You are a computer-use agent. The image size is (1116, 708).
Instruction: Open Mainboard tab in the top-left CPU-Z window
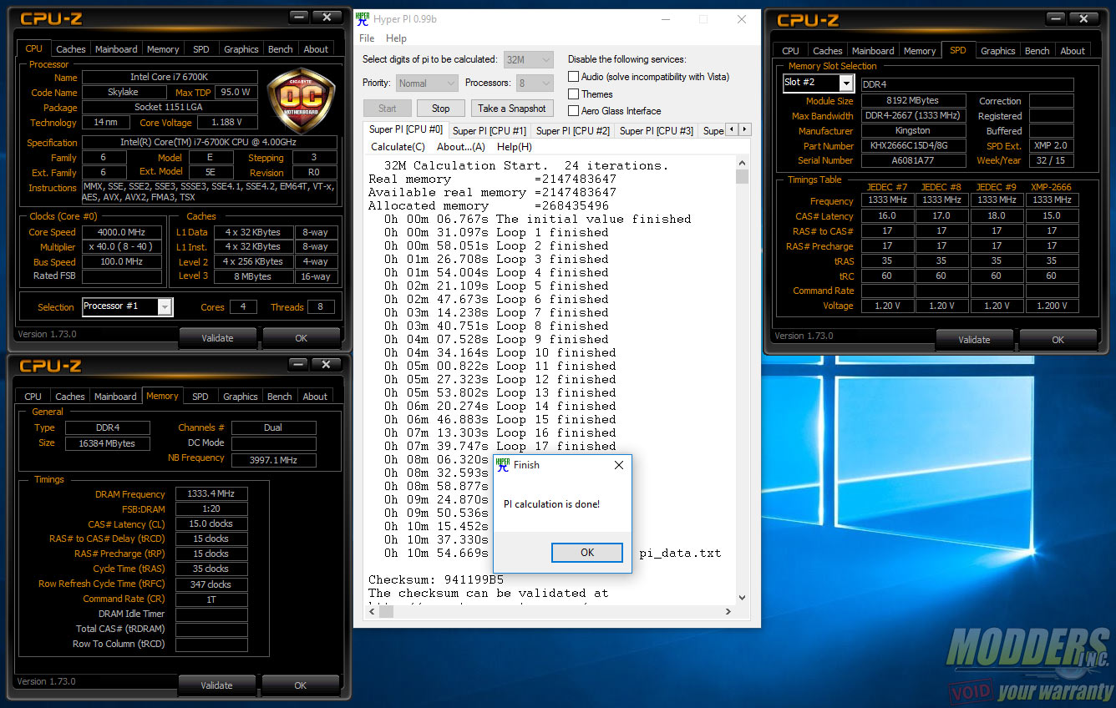[116, 49]
